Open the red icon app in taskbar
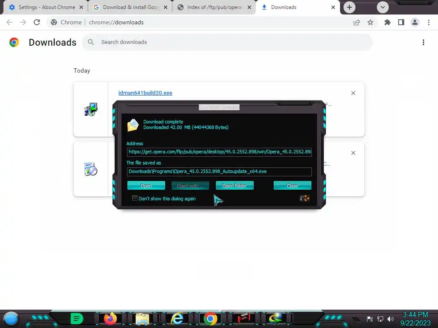438x328 pixels. [243, 319]
